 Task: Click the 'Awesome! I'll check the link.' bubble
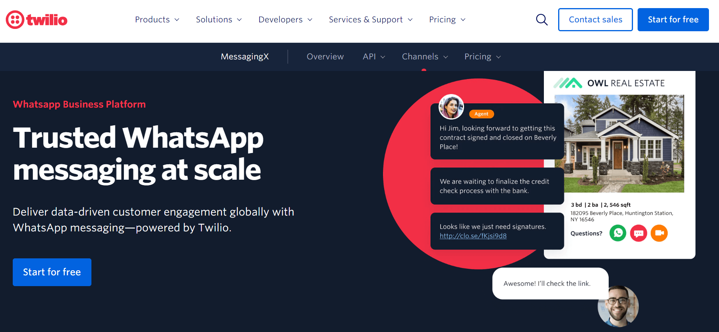coord(550,283)
